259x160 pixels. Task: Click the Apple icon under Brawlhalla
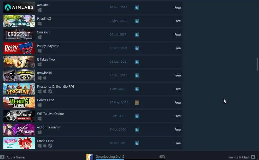(45, 78)
